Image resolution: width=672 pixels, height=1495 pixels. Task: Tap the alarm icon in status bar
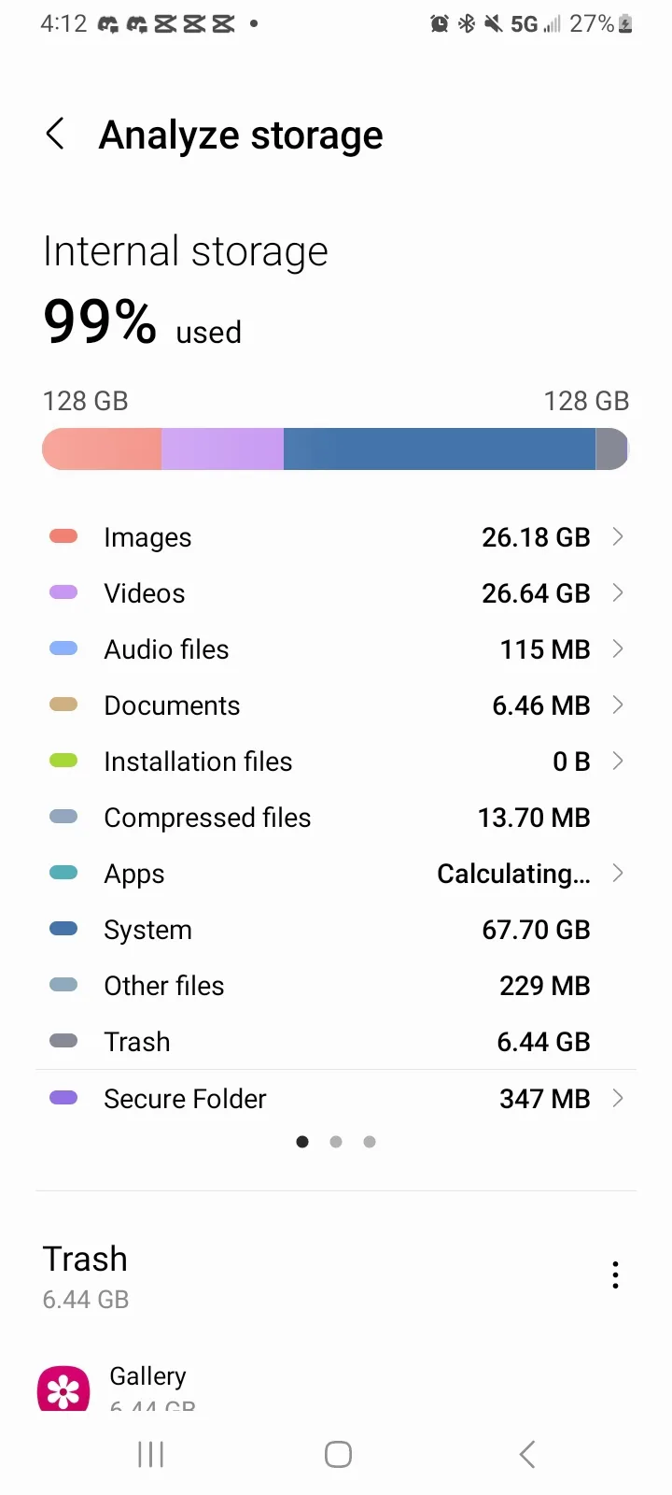click(439, 24)
